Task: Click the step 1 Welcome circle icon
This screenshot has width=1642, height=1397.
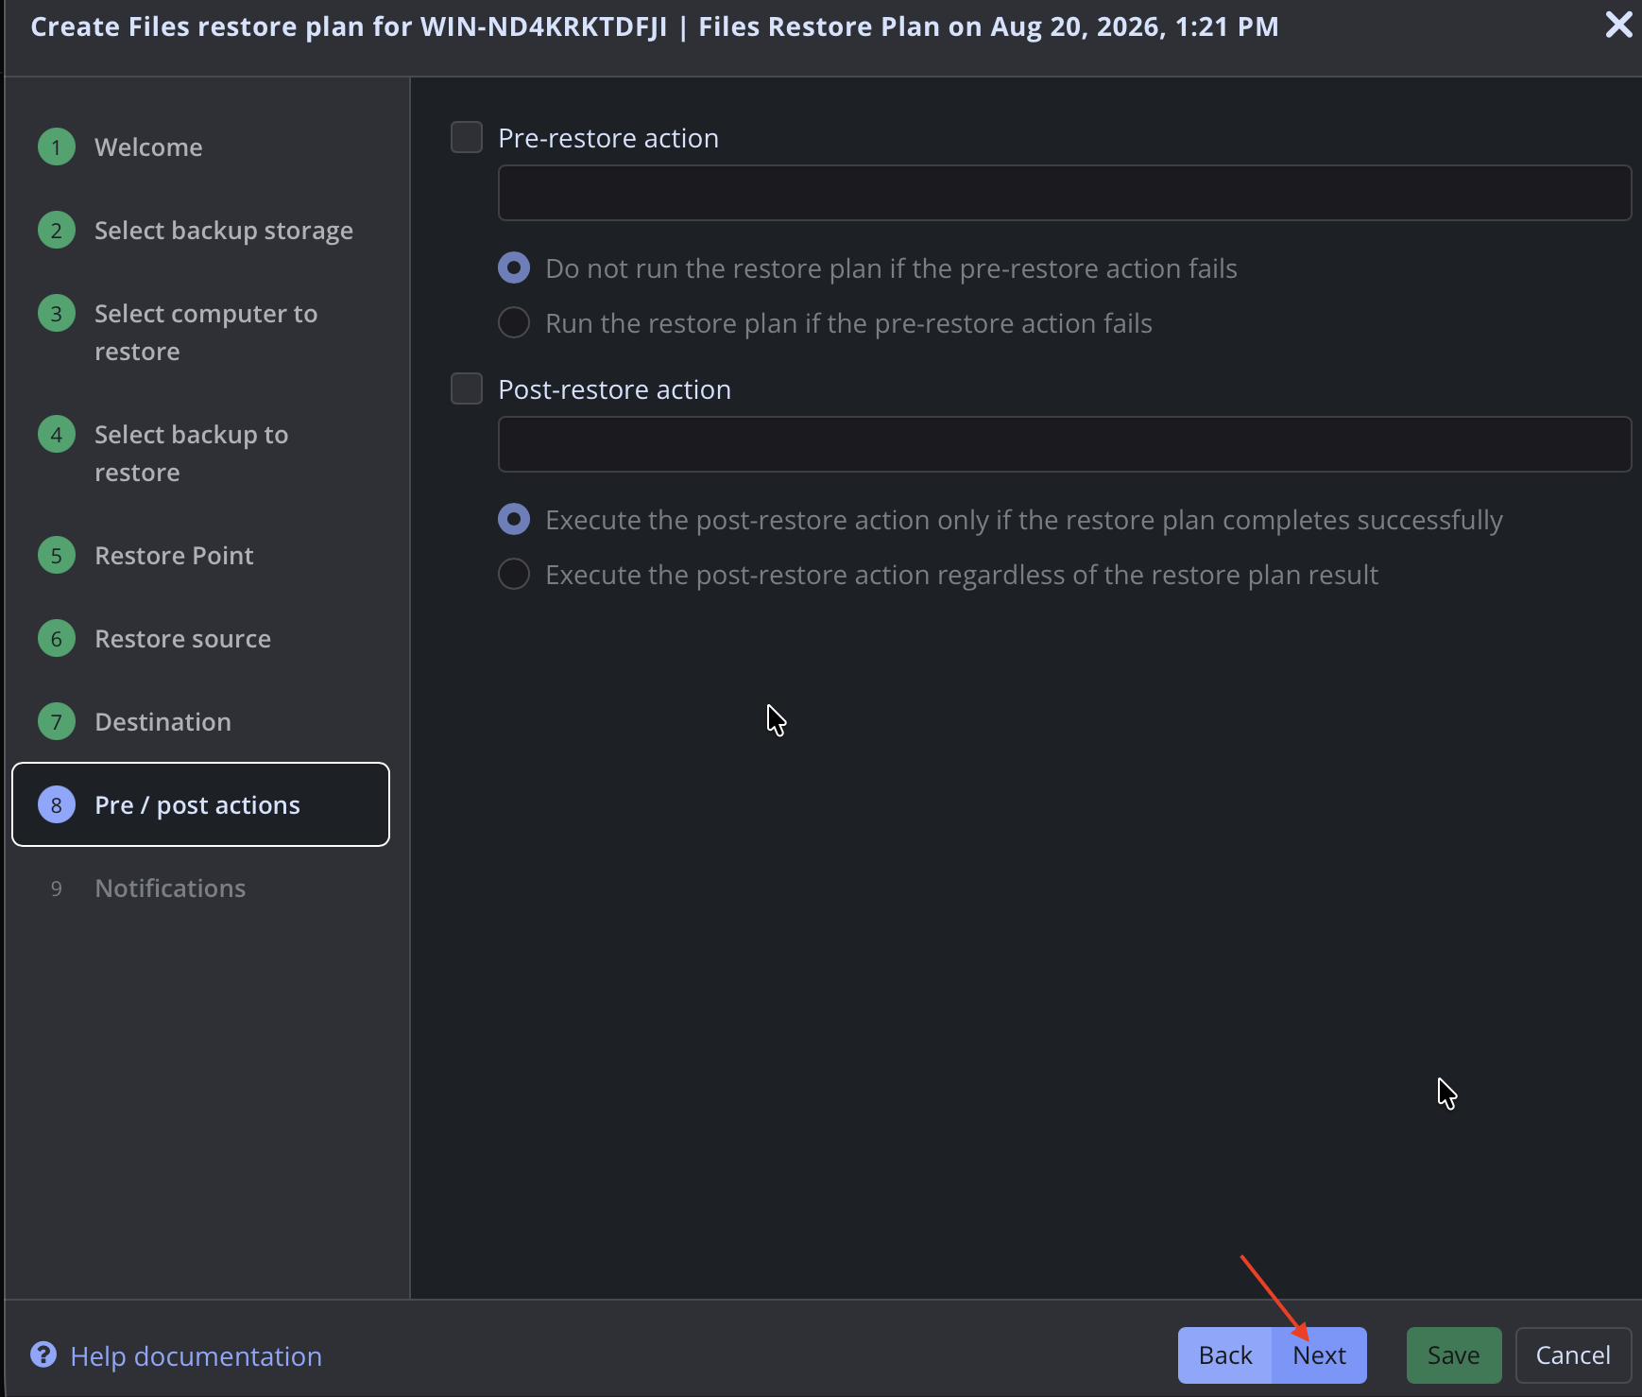Action: click(x=57, y=147)
